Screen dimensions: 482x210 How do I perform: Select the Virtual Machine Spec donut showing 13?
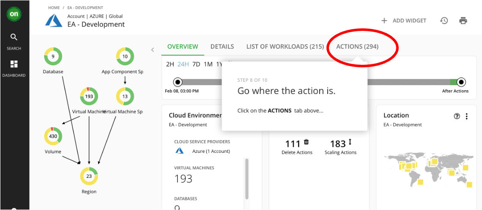coord(125,97)
